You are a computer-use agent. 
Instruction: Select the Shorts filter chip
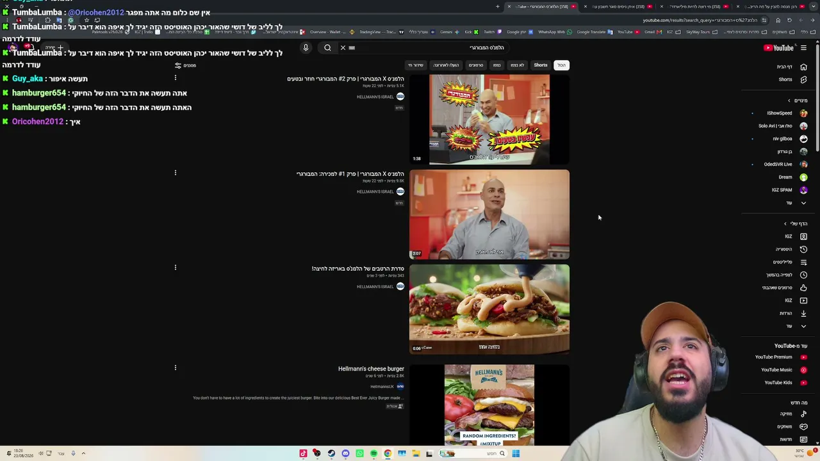(x=541, y=65)
